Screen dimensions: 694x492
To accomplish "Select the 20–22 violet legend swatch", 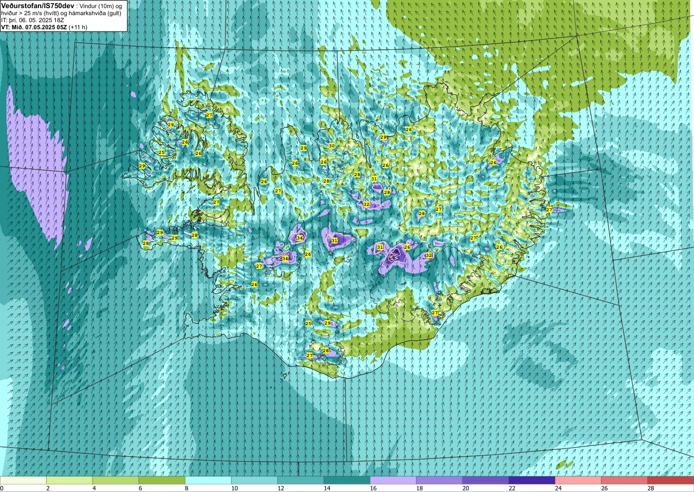I will pyautogui.click(x=486, y=480).
